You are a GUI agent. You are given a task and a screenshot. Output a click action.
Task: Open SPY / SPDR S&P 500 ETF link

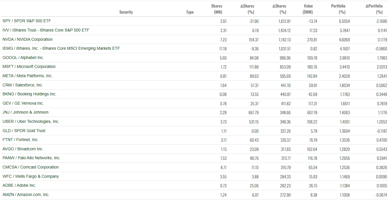tap(27, 21)
